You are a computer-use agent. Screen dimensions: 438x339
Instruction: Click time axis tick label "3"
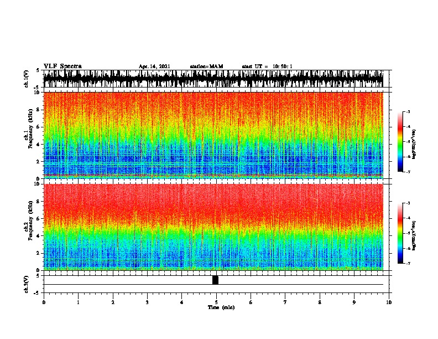coord(147,302)
